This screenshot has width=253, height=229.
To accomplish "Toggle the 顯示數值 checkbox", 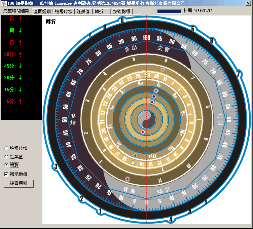I will (x=6, y=174).
